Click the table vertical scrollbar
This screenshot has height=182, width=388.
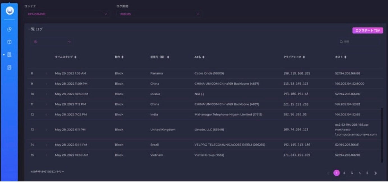[x=382, y=135]
